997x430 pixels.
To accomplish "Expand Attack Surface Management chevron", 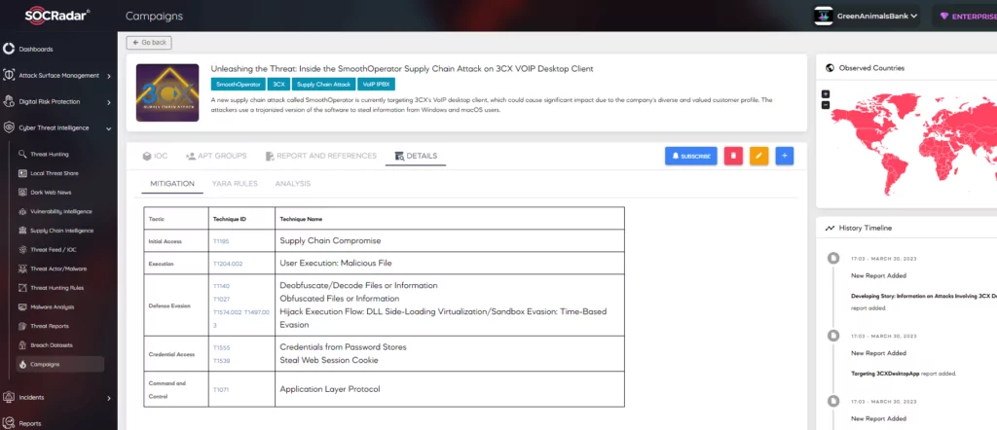I will 109,76.
